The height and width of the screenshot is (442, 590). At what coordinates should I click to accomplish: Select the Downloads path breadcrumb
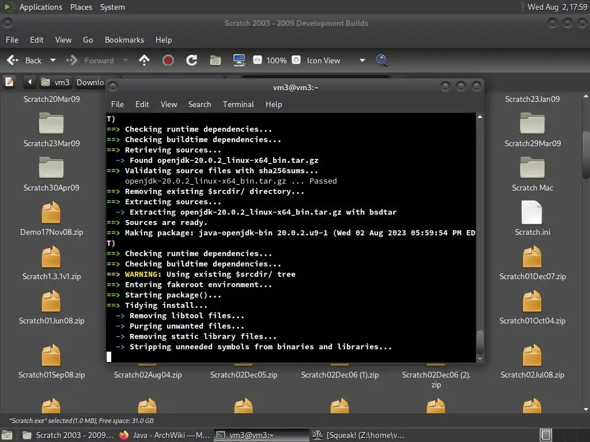coord(90,82)
